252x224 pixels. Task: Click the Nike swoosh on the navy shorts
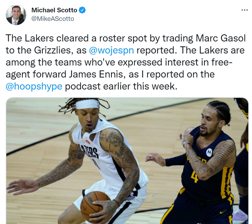pos(223,212)
